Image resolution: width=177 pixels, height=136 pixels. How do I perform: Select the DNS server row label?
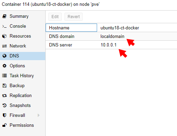pos(60,45)
